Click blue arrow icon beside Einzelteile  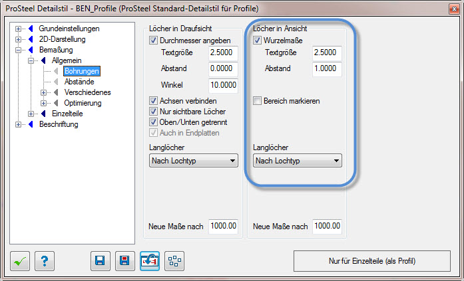pyautogui.click(x=43, y=114)
